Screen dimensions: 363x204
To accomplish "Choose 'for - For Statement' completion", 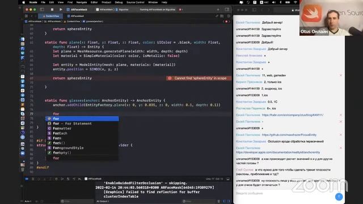I will [x=82, y=124].
